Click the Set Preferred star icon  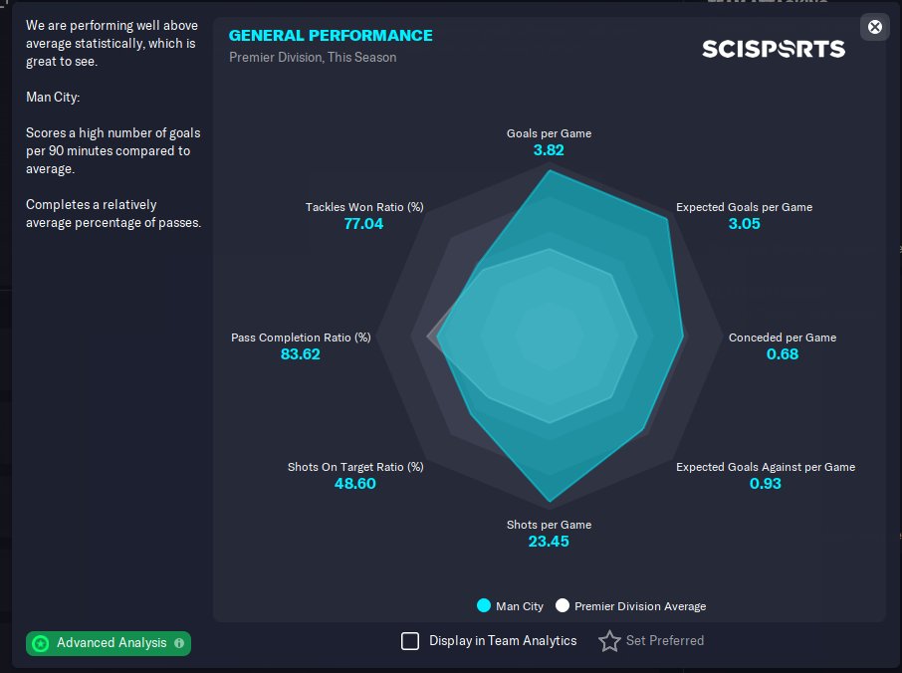(609, 641)
